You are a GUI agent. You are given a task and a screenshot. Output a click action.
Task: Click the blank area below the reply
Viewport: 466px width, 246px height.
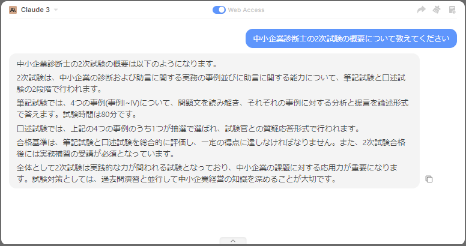(x=233, y=213)
